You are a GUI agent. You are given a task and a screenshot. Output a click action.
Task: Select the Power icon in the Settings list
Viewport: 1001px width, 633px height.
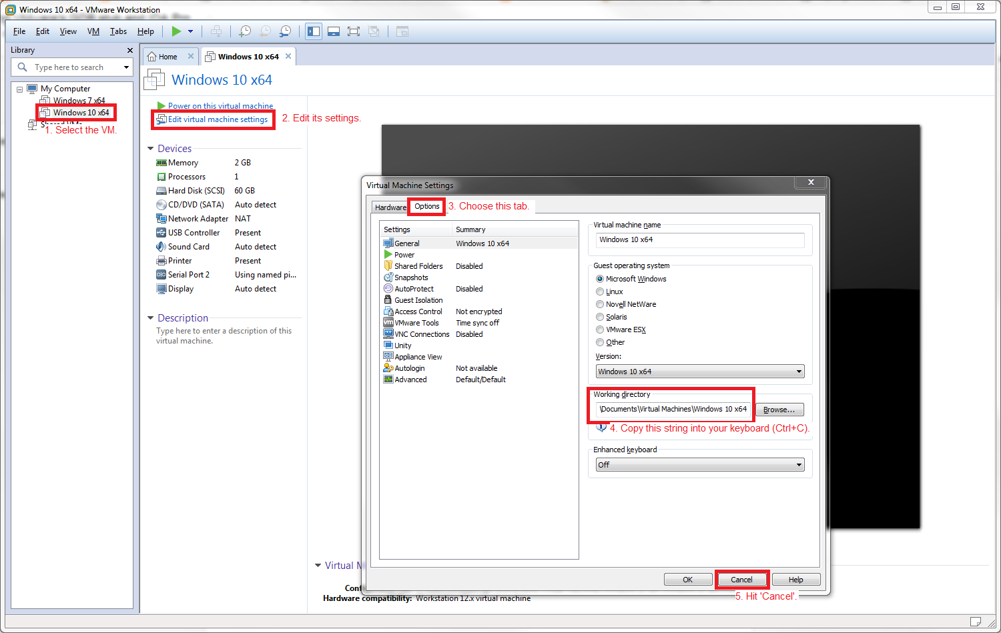click(388, 255)
